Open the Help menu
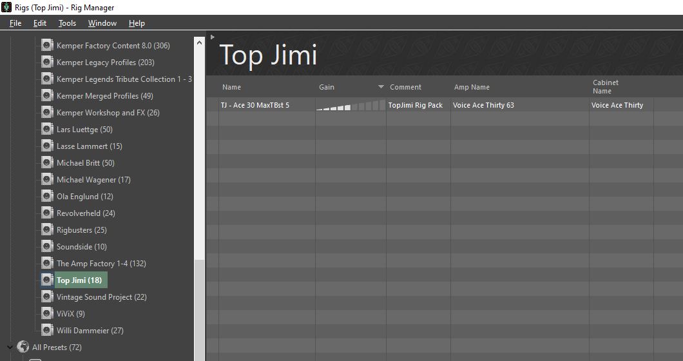The image size is (683, 361). [137, 23]
